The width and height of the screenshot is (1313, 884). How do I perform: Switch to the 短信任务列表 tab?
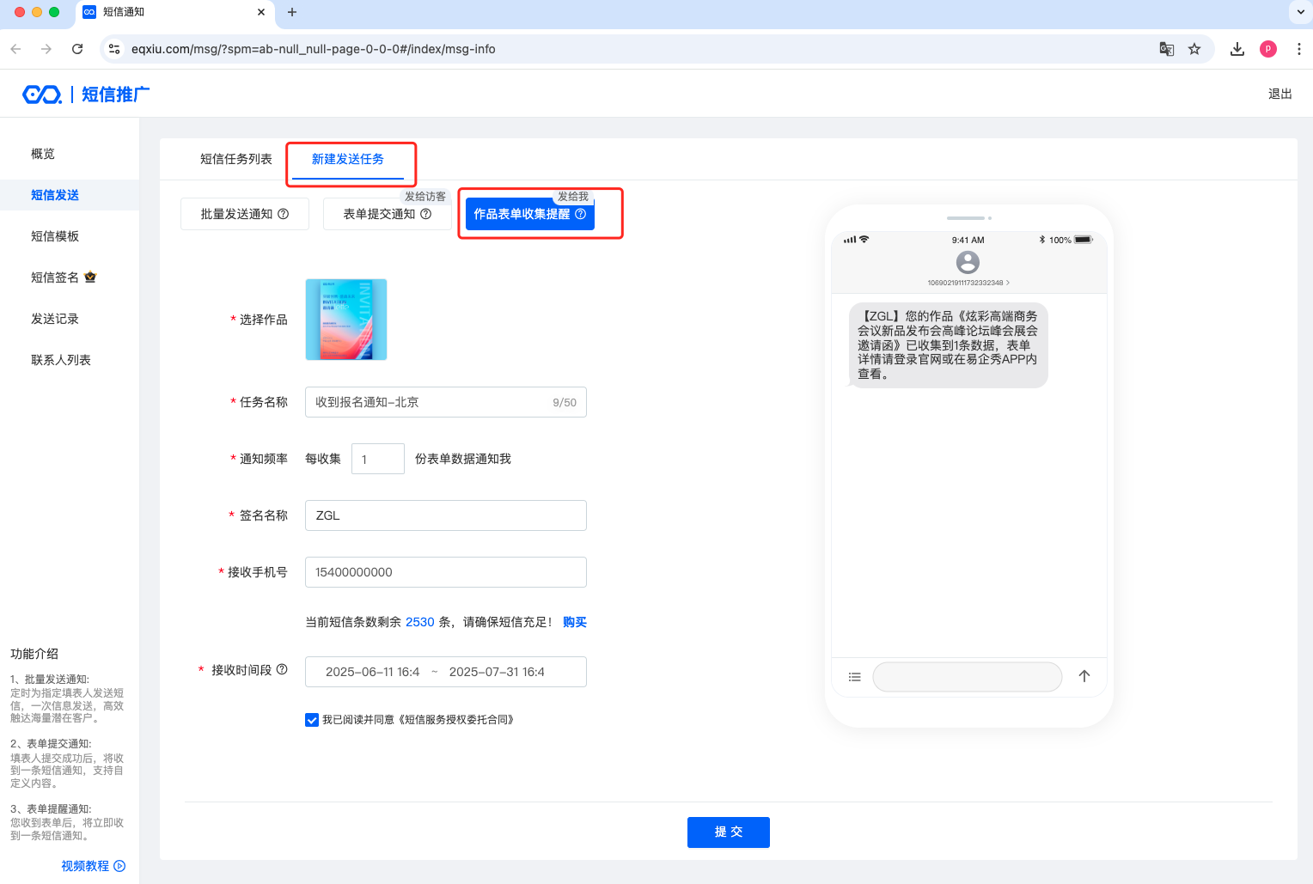235,159
